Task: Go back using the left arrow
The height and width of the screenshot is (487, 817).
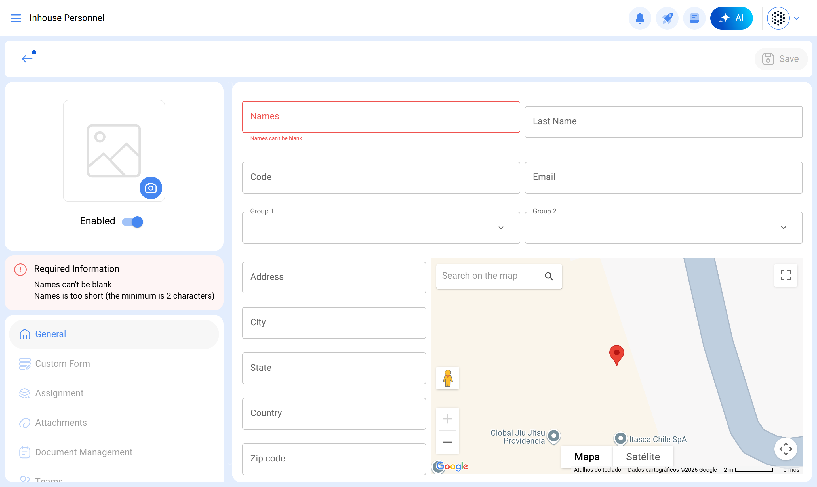Action: [x=27, y=59]
